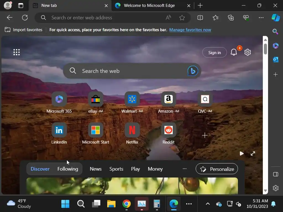Open the Reddit quick link tile
The image size is (283, 212).
(168, 133)
